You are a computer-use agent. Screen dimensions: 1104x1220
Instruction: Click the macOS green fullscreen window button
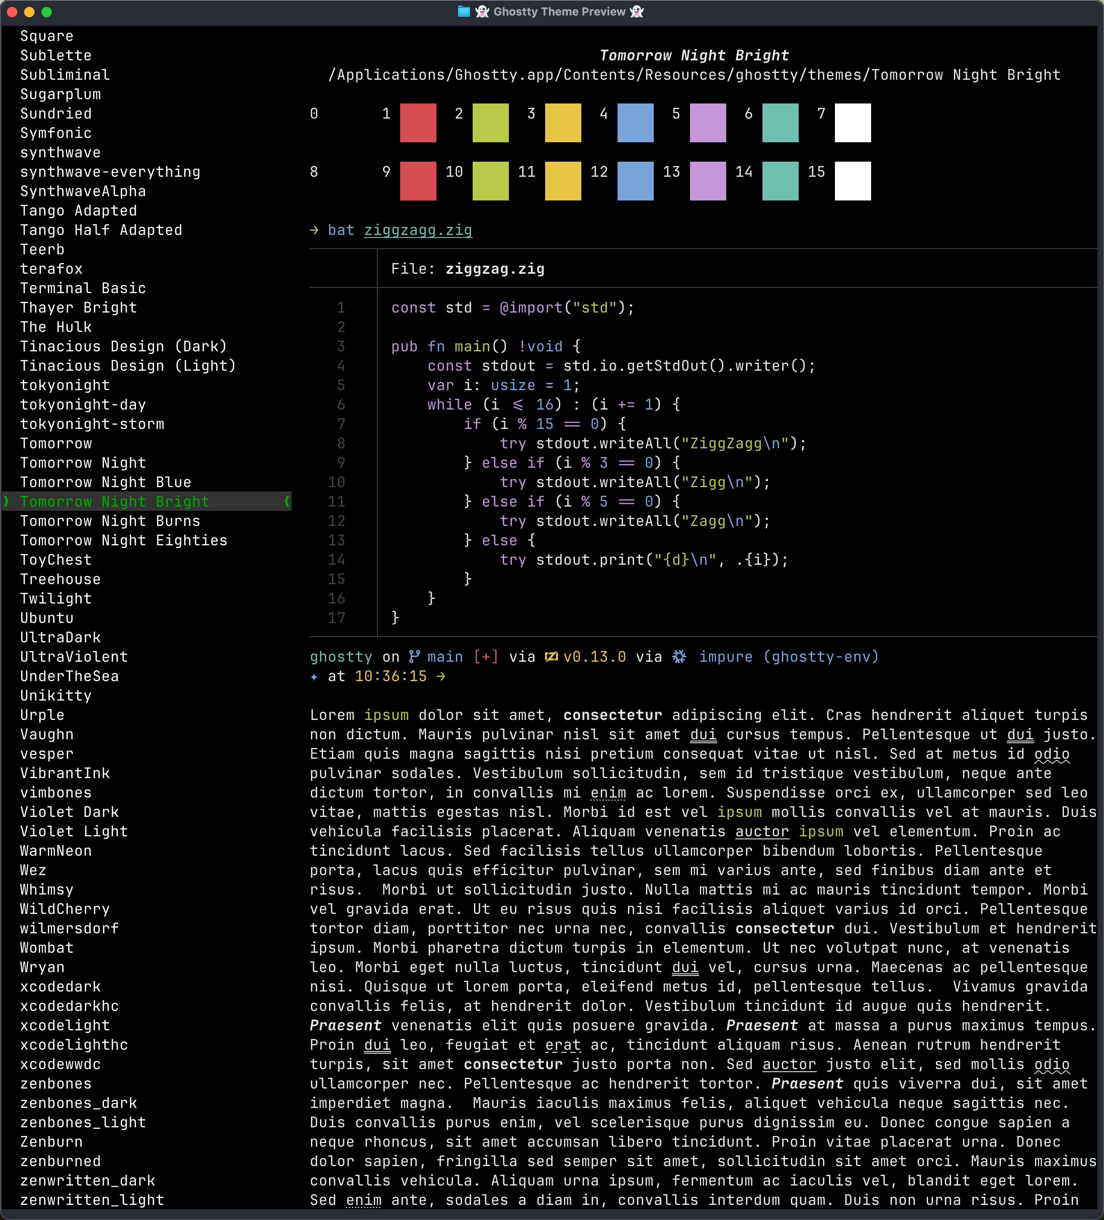47,12
